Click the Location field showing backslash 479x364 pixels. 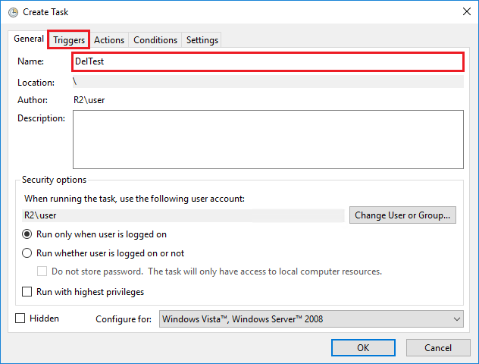point(268,82)
